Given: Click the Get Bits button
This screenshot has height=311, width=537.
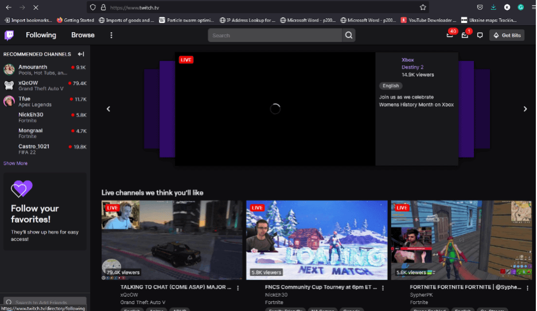Looking at the screenshot, I should coord(507,35).
